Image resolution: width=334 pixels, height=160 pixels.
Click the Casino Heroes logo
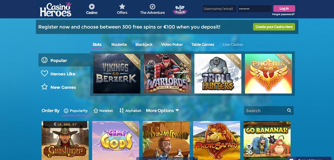56,9
